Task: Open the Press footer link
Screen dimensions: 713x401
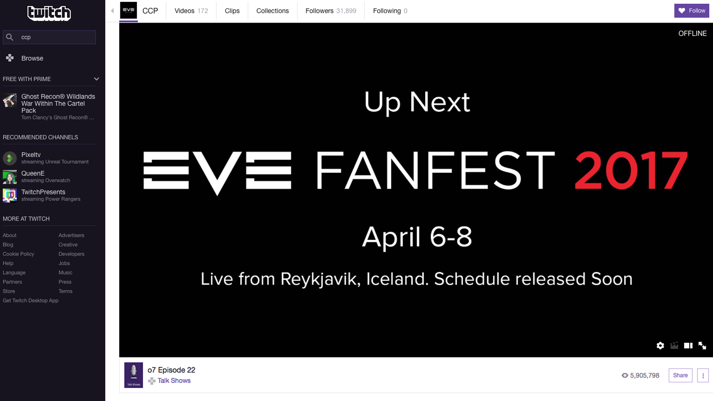Action: 65,282
